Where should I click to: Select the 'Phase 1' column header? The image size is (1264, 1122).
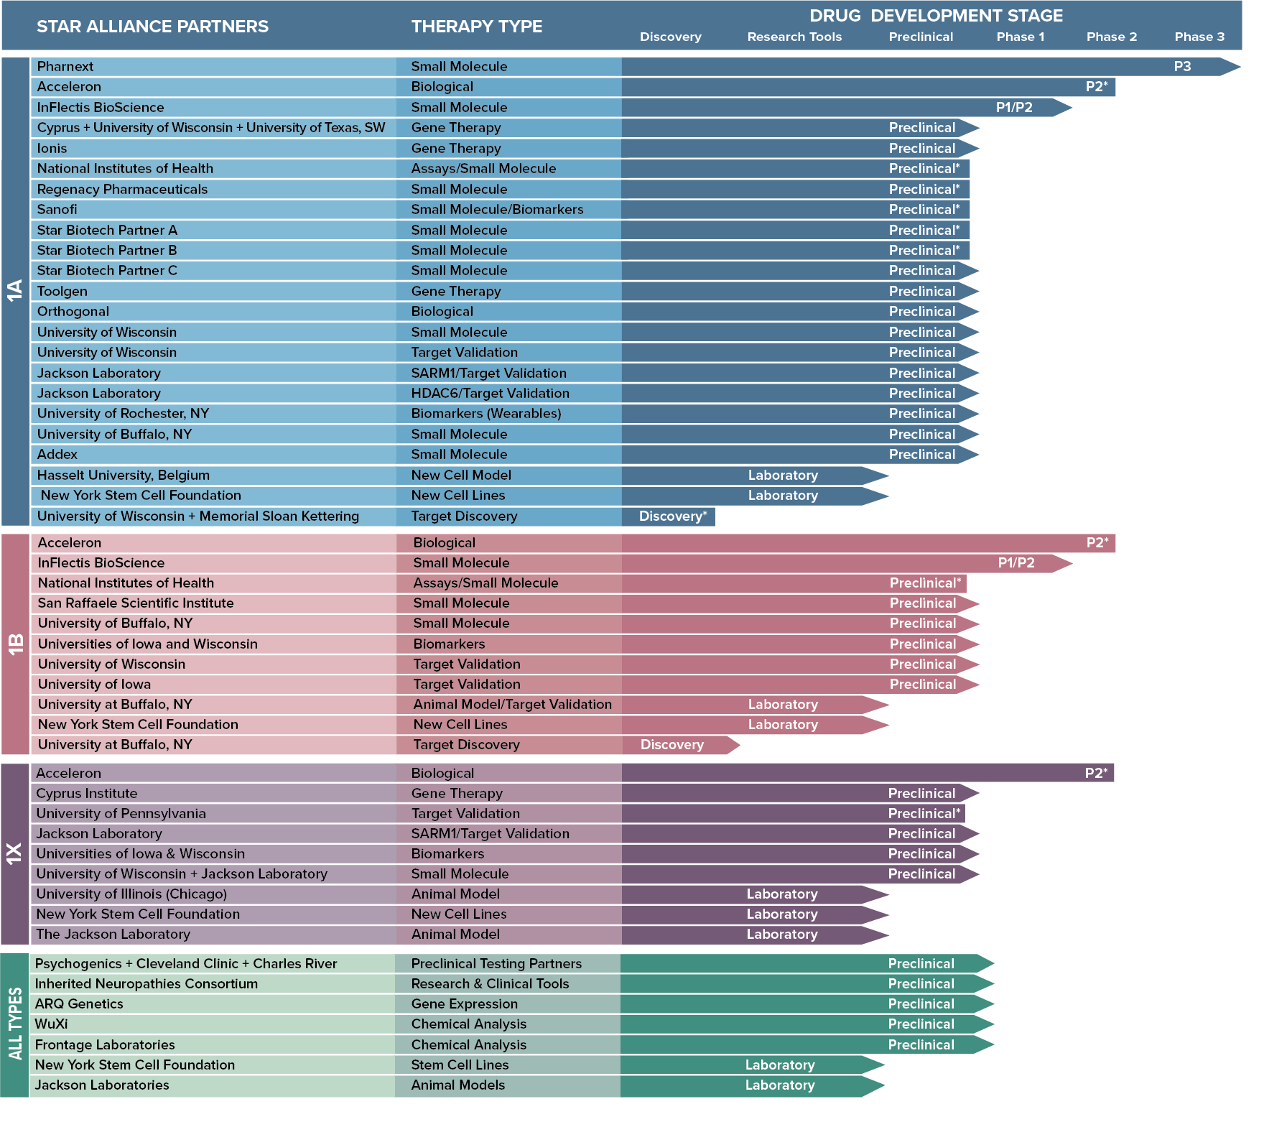[1021, 37]
